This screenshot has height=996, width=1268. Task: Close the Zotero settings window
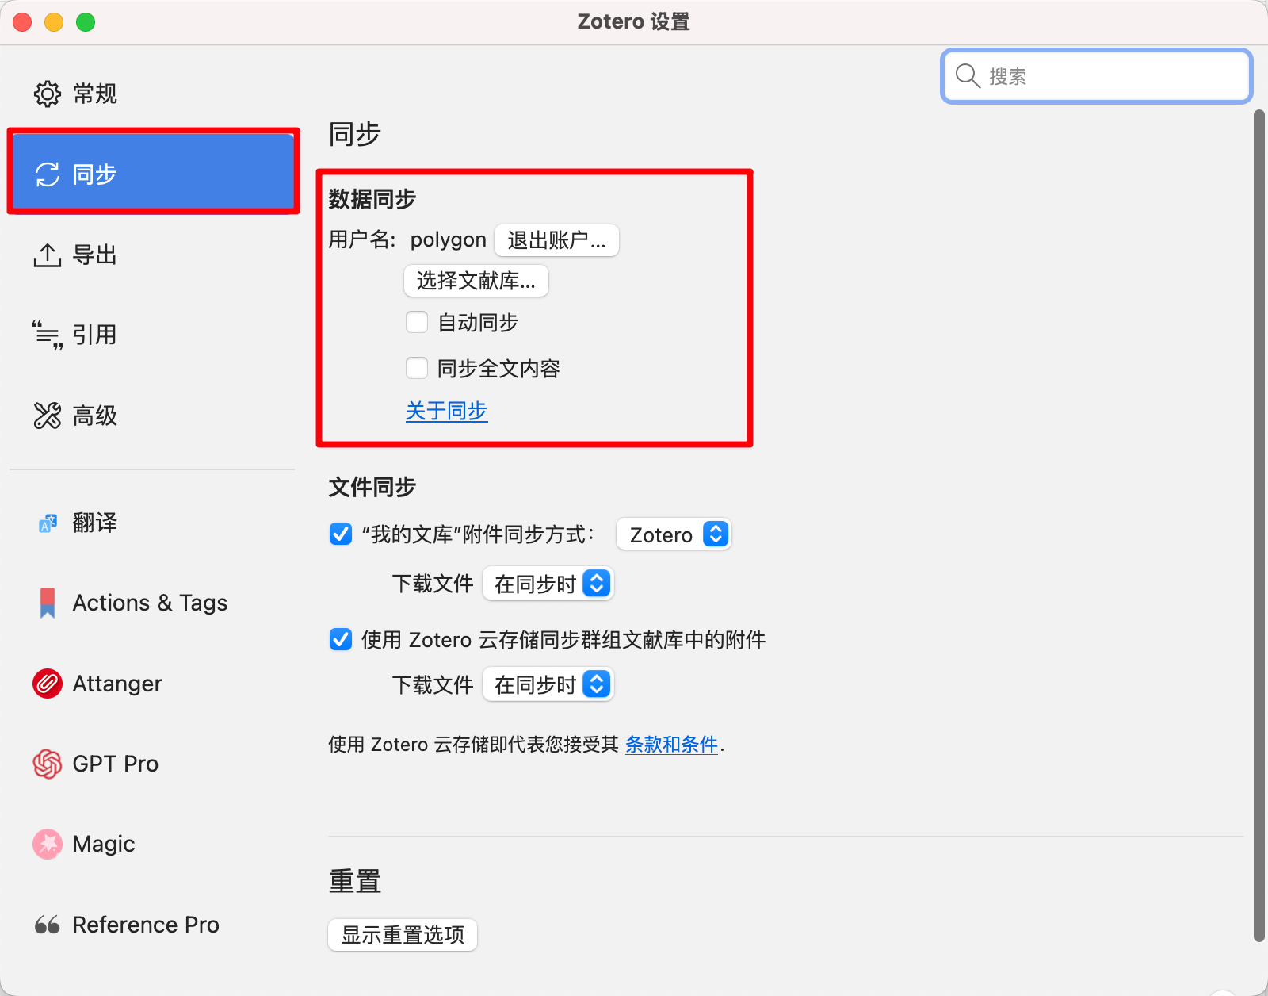pos(22,22)
